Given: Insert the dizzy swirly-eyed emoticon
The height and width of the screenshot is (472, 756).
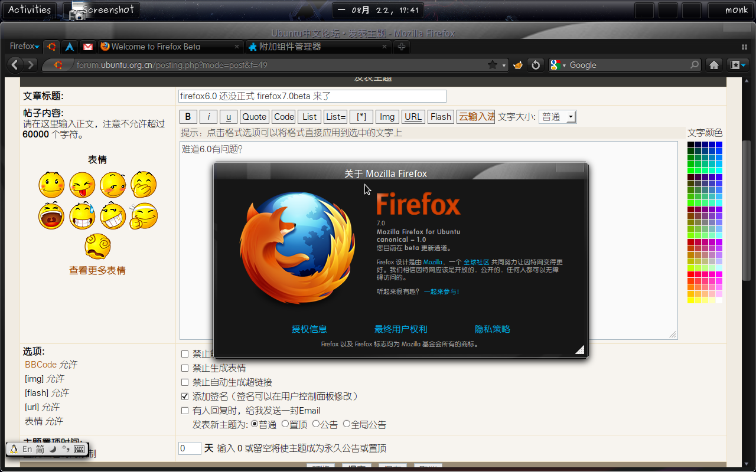Looking at the screenshot, I should [97, 246].
